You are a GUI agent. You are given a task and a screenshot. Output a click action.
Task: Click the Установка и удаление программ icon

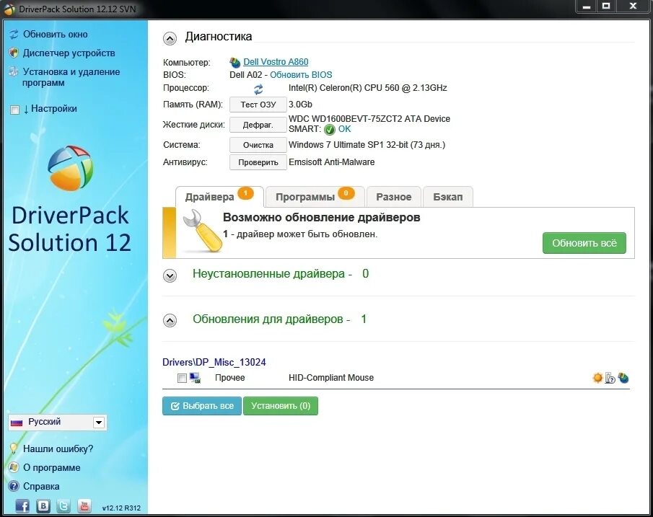click(x=13, y=72)
